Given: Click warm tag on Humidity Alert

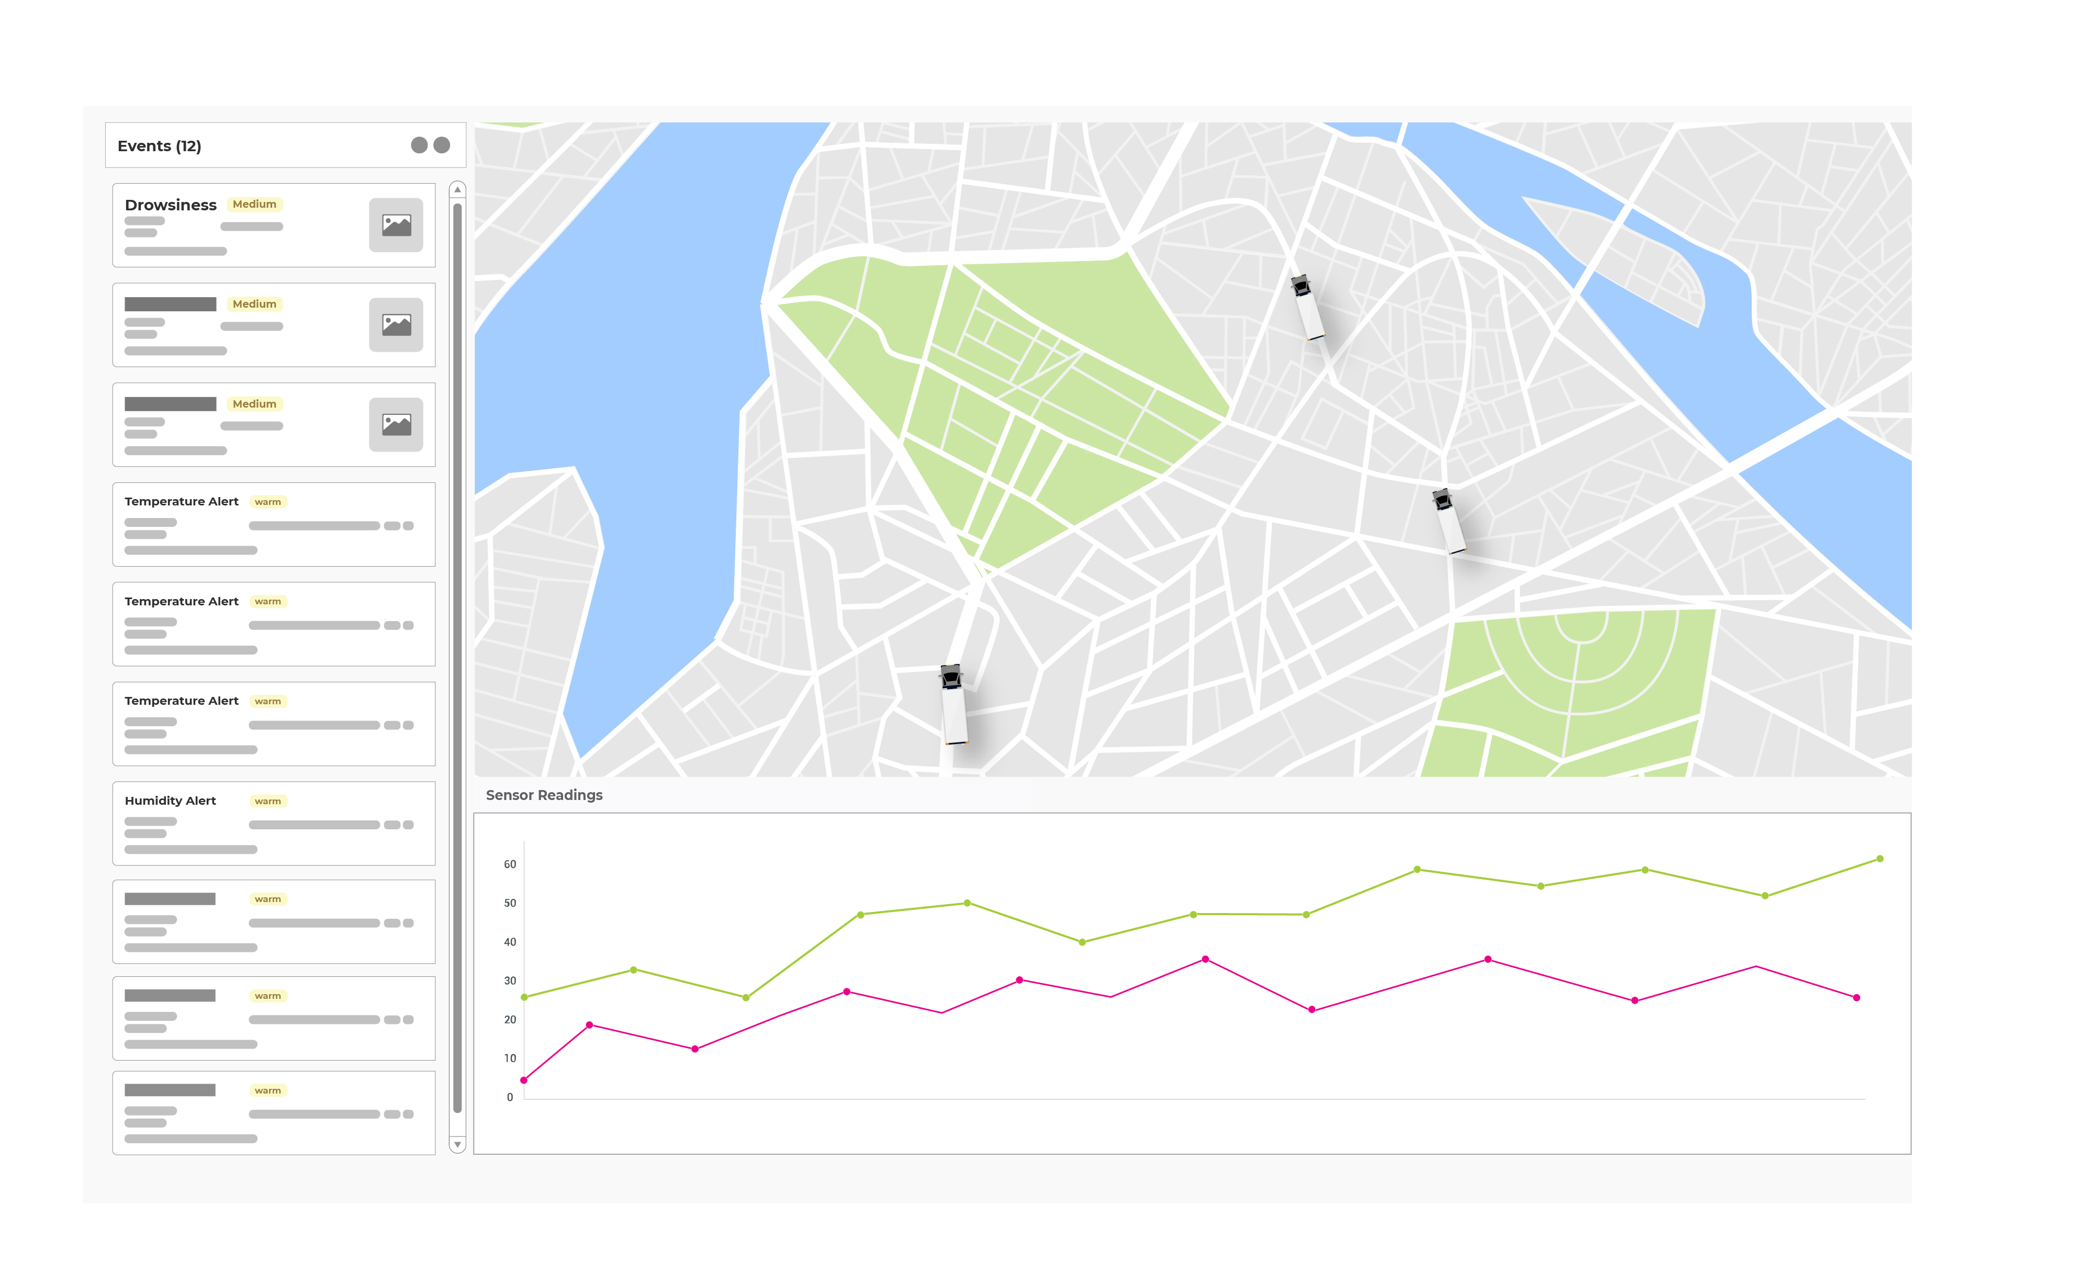Looking at the screenshot, I should (x=267, y=801).
